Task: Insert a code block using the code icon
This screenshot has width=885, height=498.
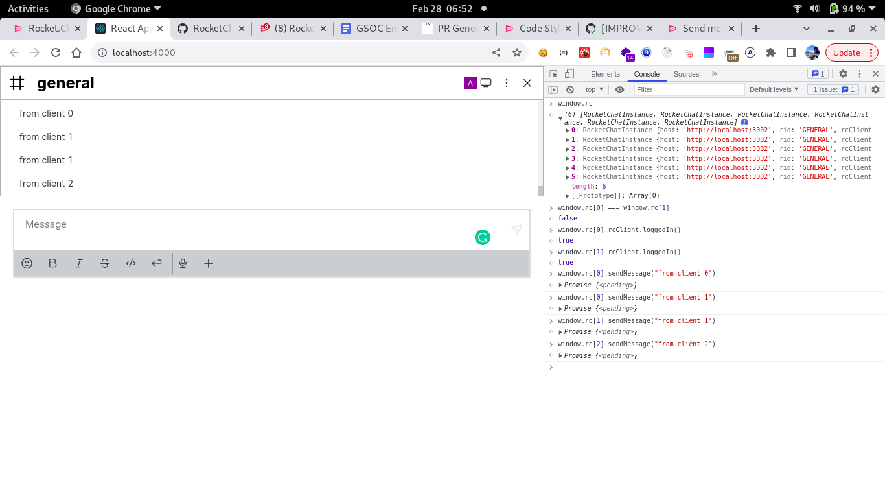Action: tap(130, 263)
